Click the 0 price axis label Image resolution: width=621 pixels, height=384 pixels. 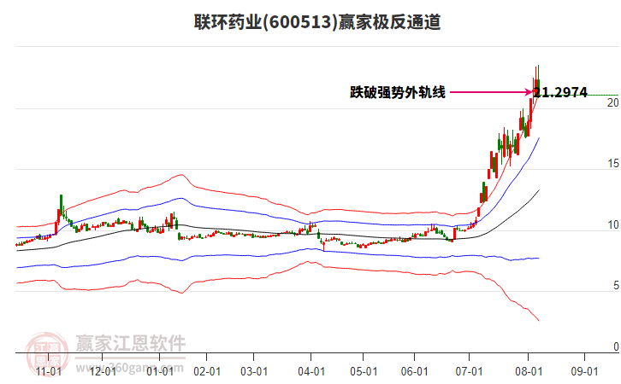pyautogui.click(x=616, y=346)
